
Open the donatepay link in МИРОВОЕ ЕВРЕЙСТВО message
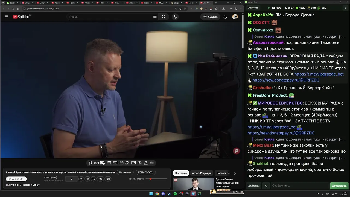(x=281, y=133)
